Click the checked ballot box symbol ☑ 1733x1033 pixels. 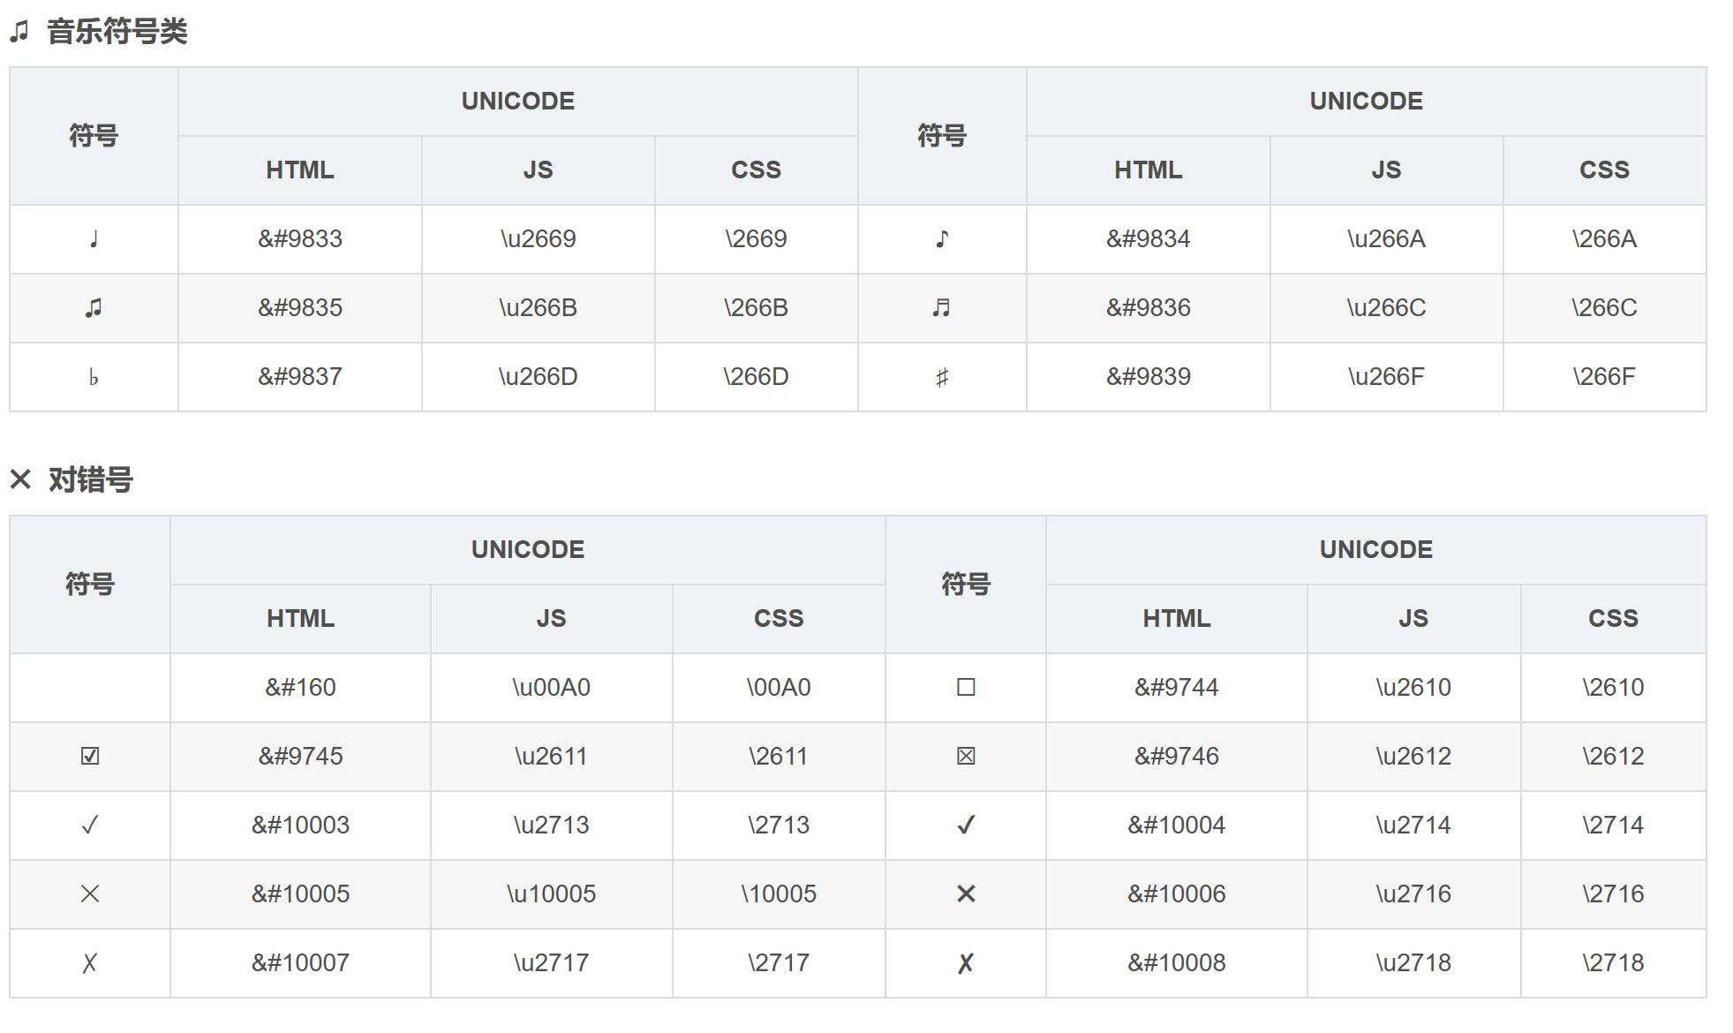(90, 757)
